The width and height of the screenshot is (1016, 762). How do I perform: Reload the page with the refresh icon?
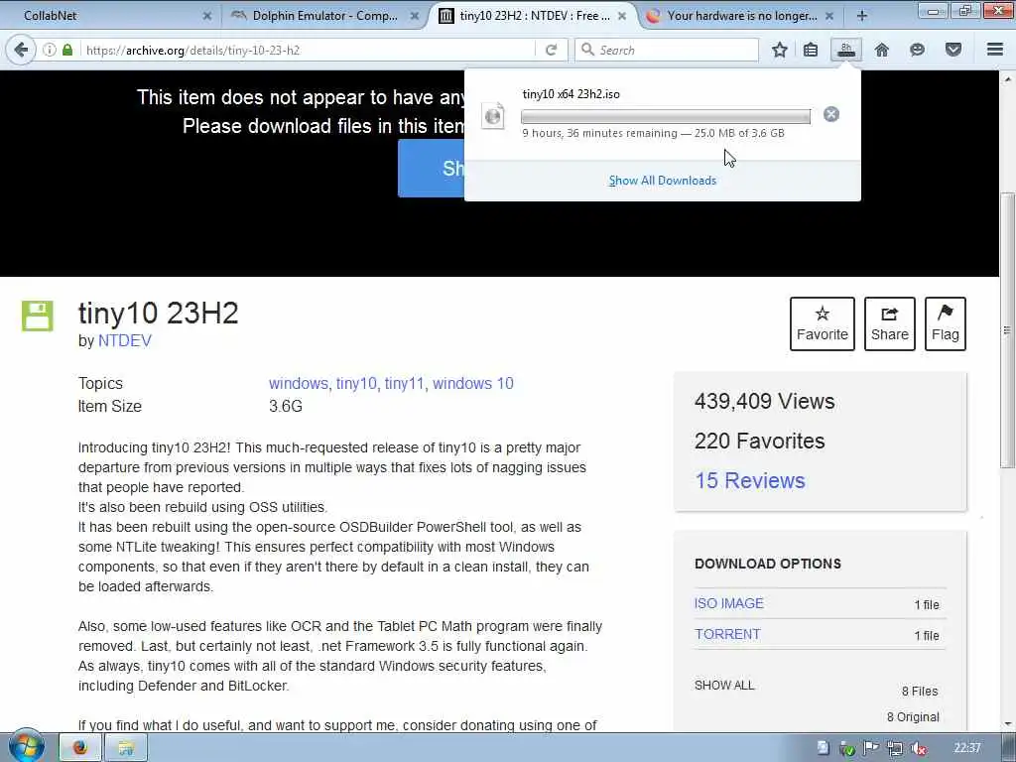coord(552,50)
